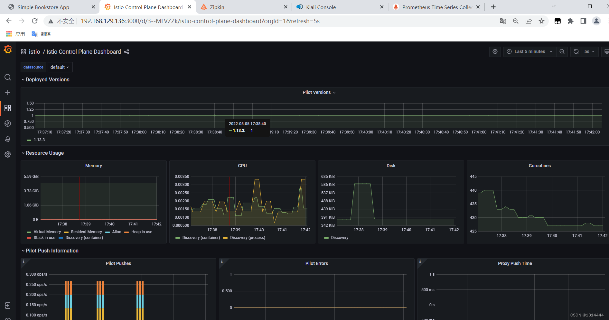Click the zoom out time range icon
The width and height of the screenshot is (609, 320).
click(562, 51)
